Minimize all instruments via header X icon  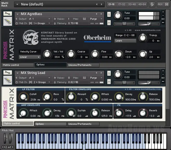click(167, 4)
